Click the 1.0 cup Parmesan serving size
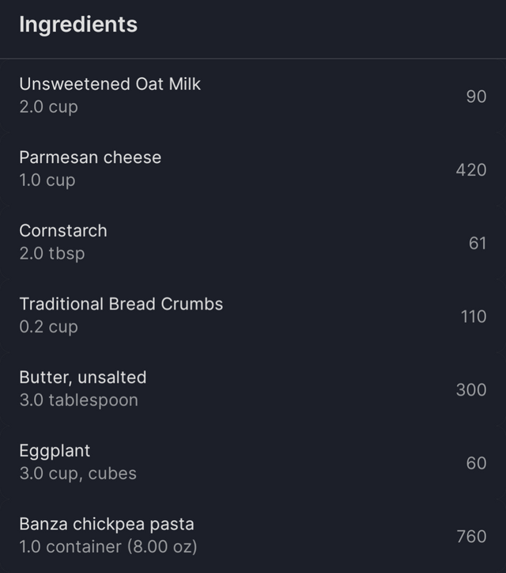 pos(47,180)
